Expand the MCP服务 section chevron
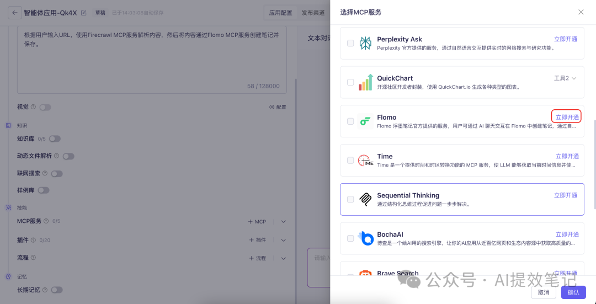Viewport: 596px width, 304px height. tap(283, 222)
